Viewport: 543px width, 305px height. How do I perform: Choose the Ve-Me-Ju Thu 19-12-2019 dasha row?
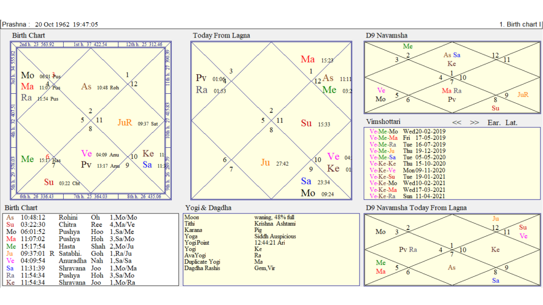pyautogui.click(x=407, y=151)
